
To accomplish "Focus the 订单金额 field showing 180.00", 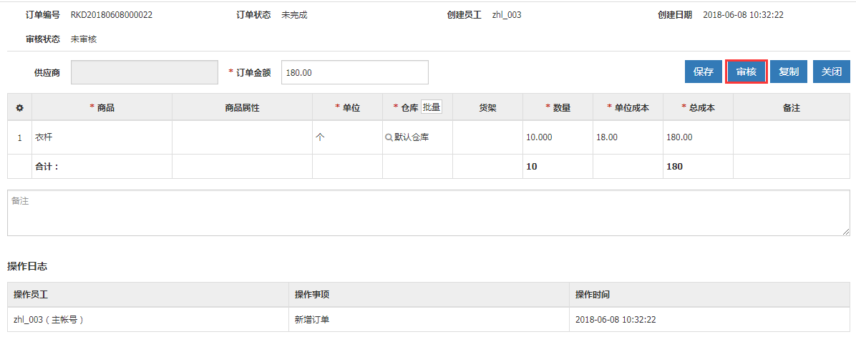I will pyautogui.click(x=354, y=72).
